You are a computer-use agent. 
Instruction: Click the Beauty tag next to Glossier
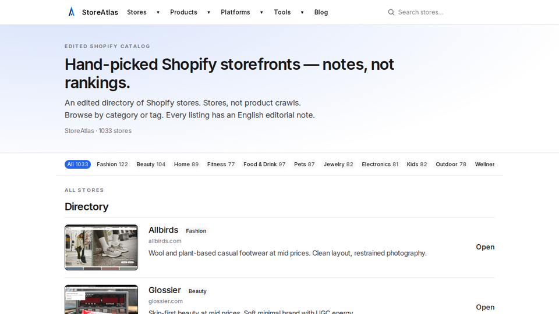point(197,291)
